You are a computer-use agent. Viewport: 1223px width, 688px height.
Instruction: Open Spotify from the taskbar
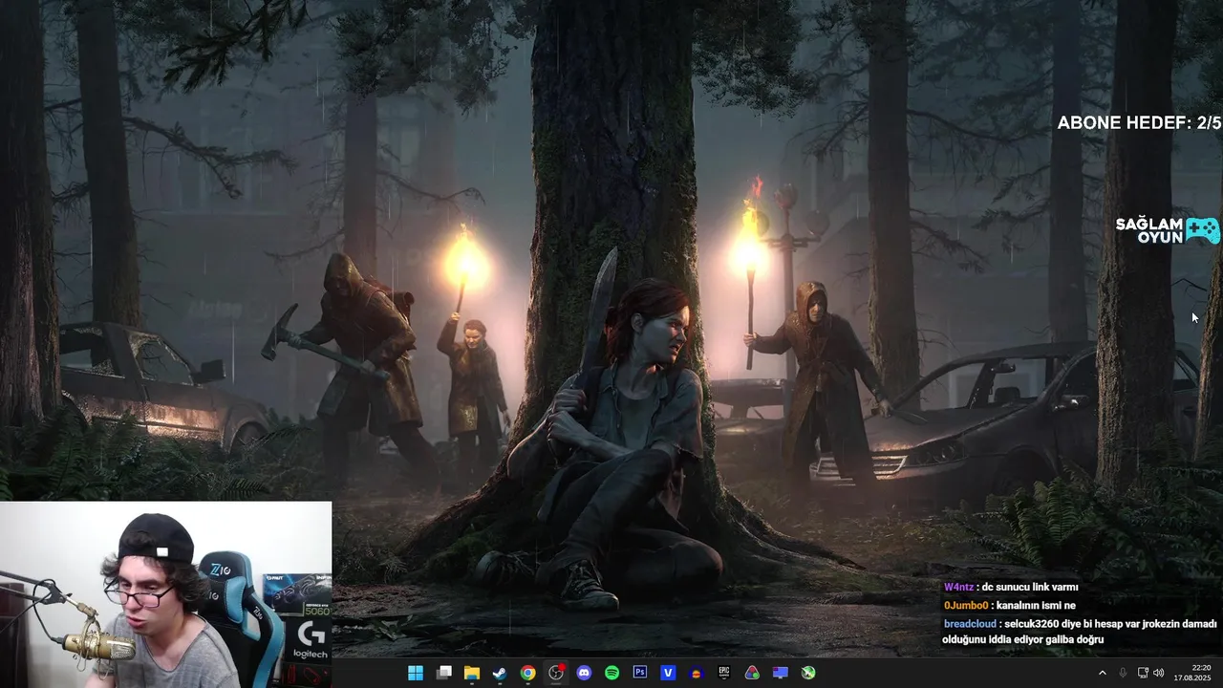[x=611, y=673]
